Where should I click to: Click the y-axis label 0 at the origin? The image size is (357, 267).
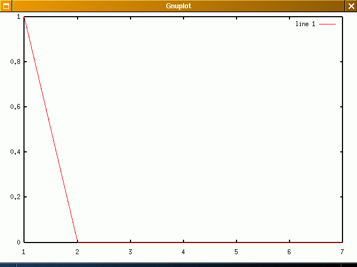tap(18, 242)
